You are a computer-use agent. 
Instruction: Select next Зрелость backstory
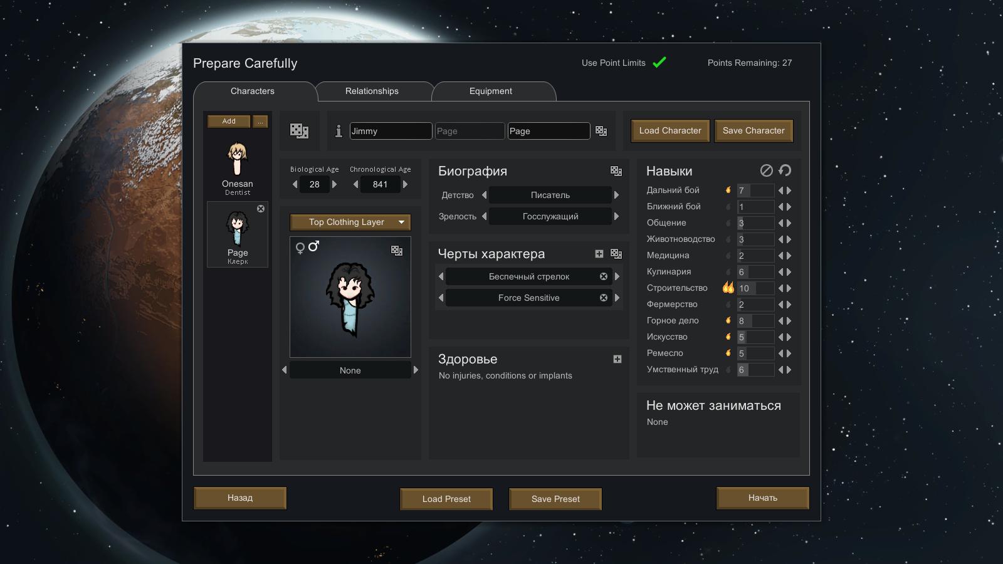click(x=616, y=216)
